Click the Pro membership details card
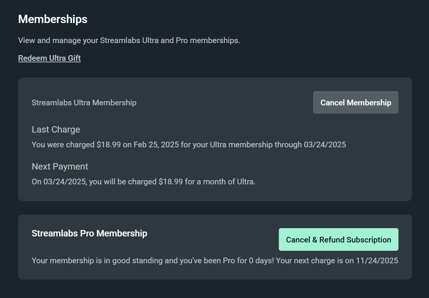Image resolution: width=429 pixels, height=298 pixels. (215, 247)
